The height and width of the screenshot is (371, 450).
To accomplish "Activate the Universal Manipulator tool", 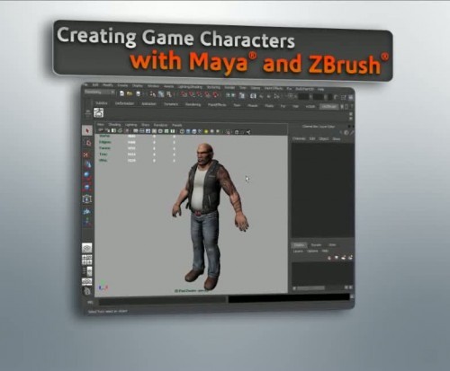I will pyautogui.click(x=87, y=199).
